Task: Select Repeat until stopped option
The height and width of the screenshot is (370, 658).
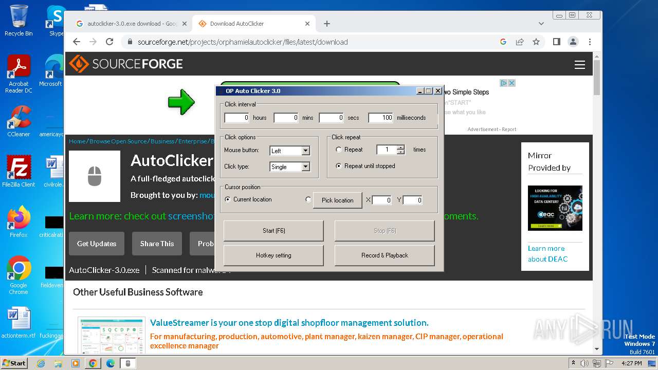Action: click(x=338, y=166)
